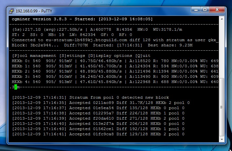
Task: Click the "R:1394" value in HEXb 2 row
Action: 161,71
